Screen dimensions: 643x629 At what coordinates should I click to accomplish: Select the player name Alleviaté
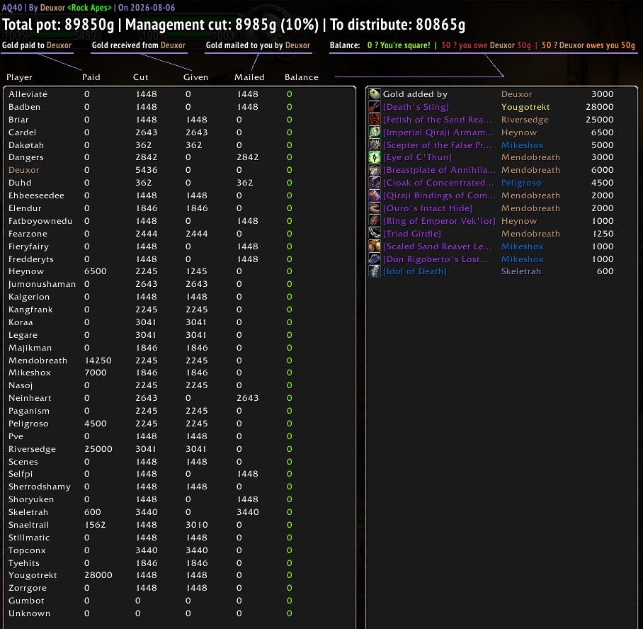[28, 94]
